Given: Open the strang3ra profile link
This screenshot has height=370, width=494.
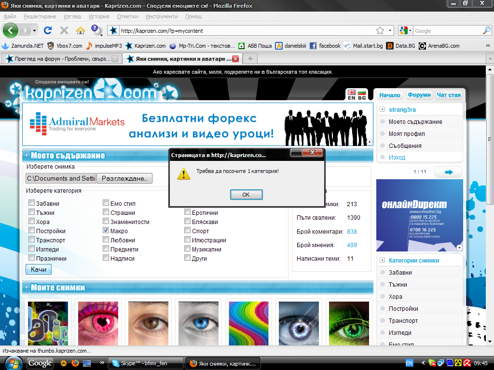Looking at the screenshot, I should [402, 109].
